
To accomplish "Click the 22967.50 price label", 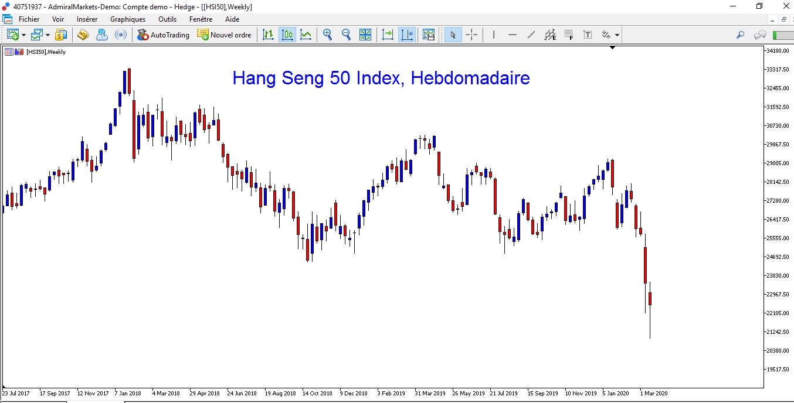I will point(778,294).
